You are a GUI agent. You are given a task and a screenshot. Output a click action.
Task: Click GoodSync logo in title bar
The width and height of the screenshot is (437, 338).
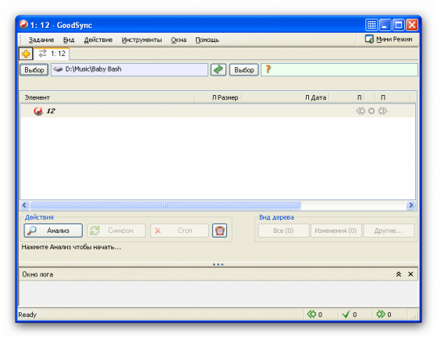coord(23,24)
